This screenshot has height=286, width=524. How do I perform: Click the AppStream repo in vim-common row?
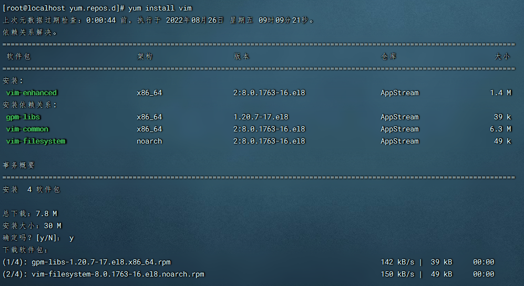tap(399, 129)
